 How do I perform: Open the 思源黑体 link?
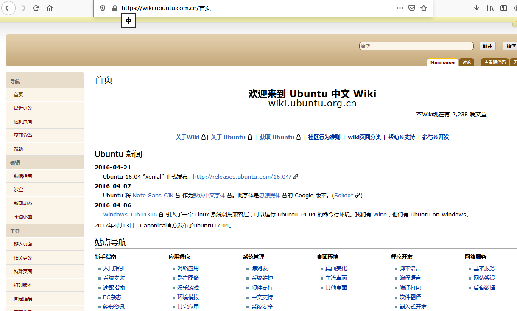(x=270, y=196)
